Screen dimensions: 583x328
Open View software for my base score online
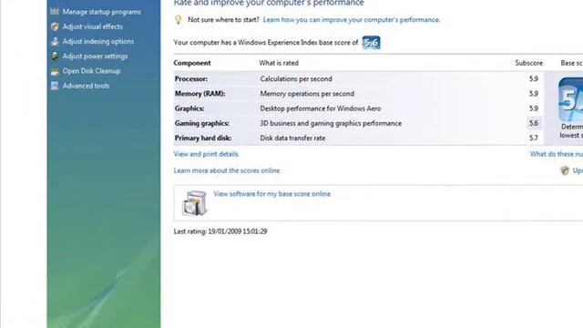coord(271,194)
